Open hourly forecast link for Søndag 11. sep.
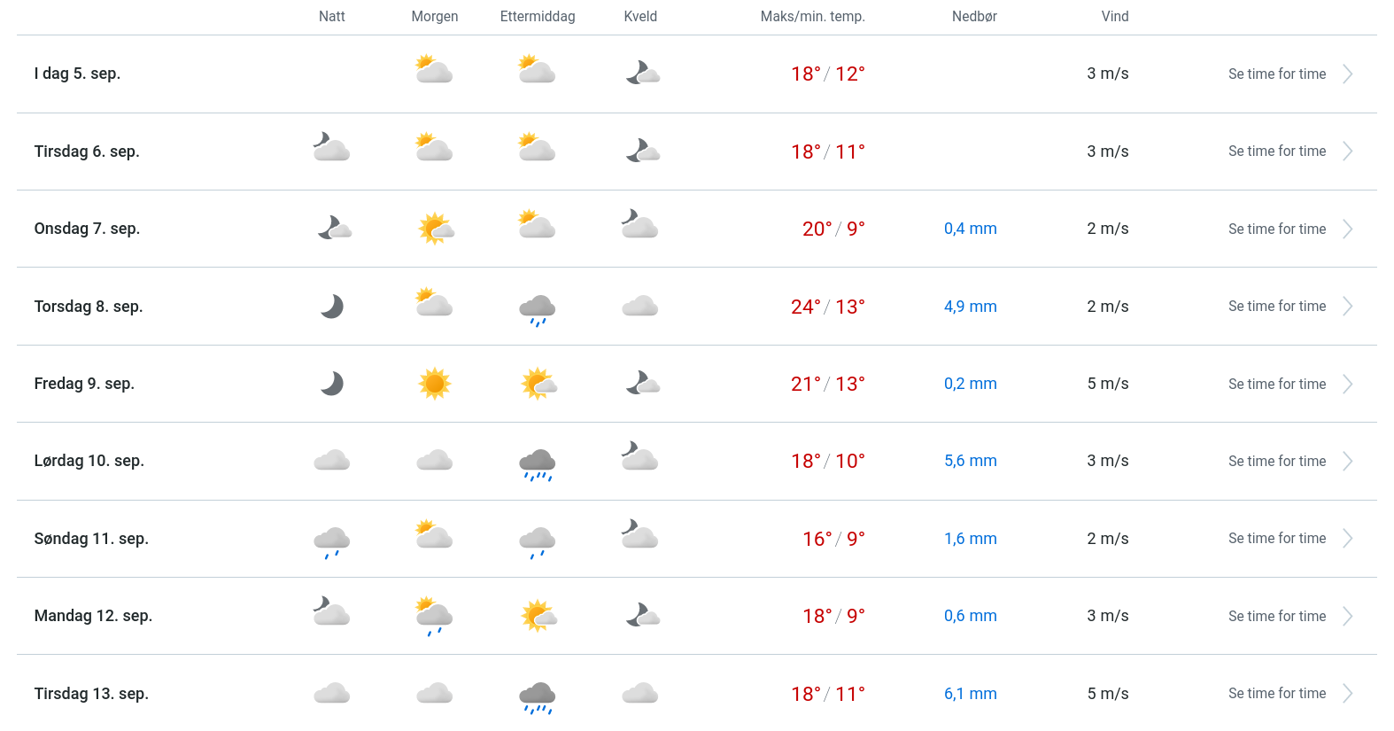1394x731 pixels. coord(1276,539)
